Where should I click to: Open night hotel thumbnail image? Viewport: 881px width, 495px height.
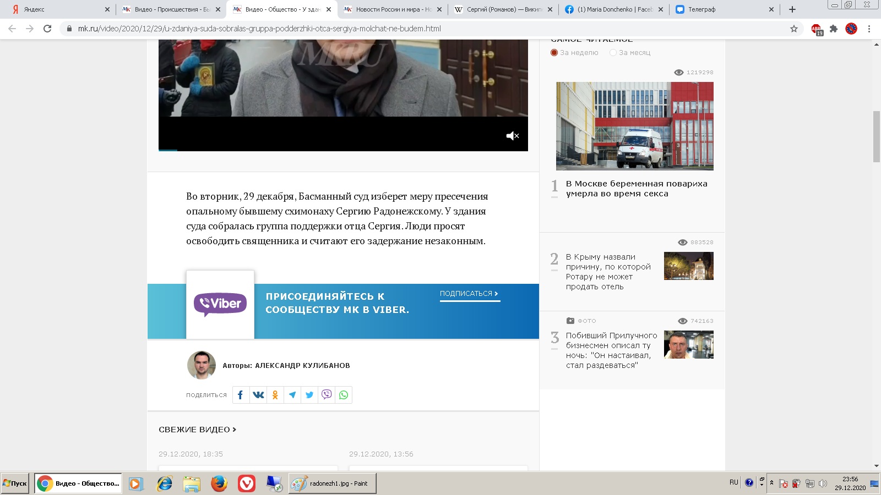[689, 266]
